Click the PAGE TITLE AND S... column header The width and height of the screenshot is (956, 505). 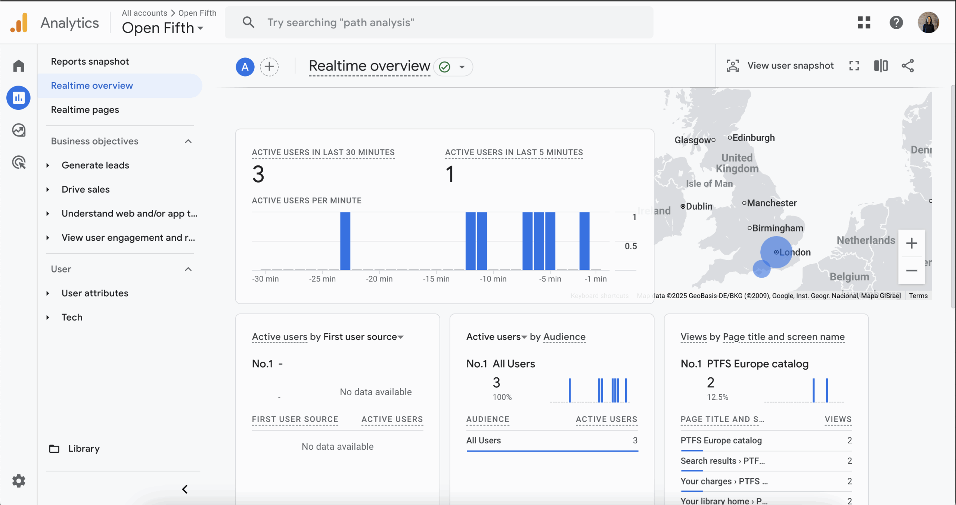point(722,420)
